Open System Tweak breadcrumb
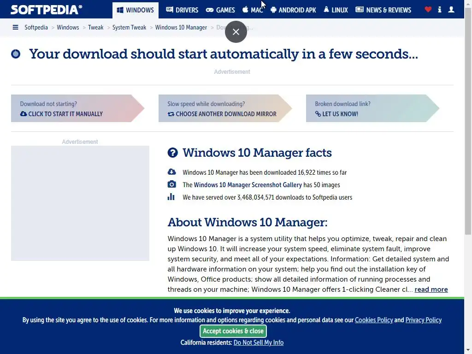The height and width of the screenshot is (354, 472). click(129, 27)
